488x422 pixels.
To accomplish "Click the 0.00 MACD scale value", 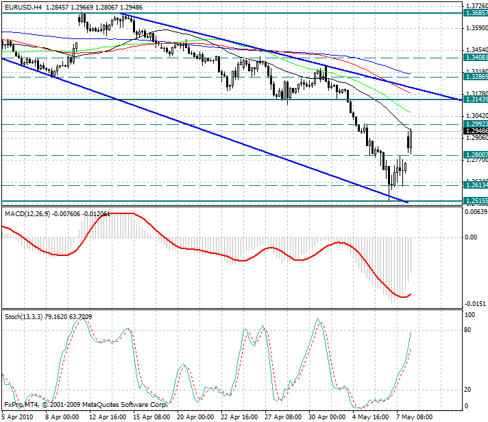I will 471,237.
